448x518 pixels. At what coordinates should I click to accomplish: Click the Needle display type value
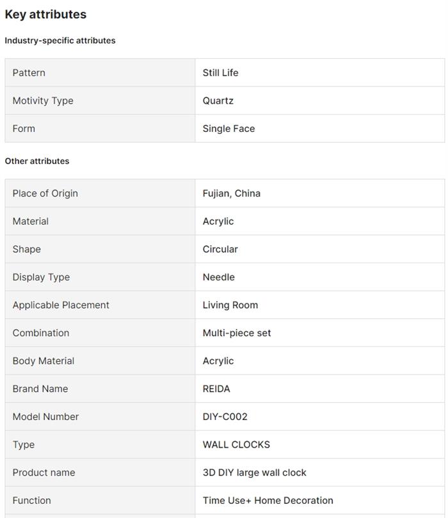(x=219, y=277)
